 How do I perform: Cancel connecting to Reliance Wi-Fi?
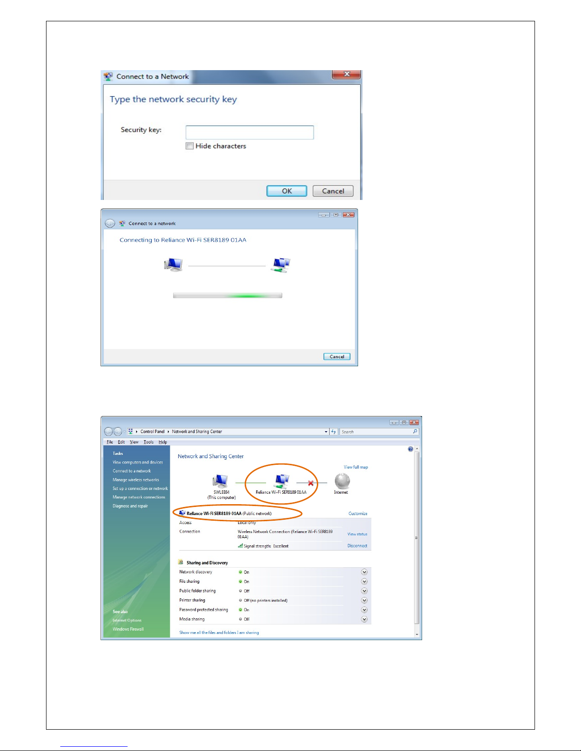coord(337,357)
